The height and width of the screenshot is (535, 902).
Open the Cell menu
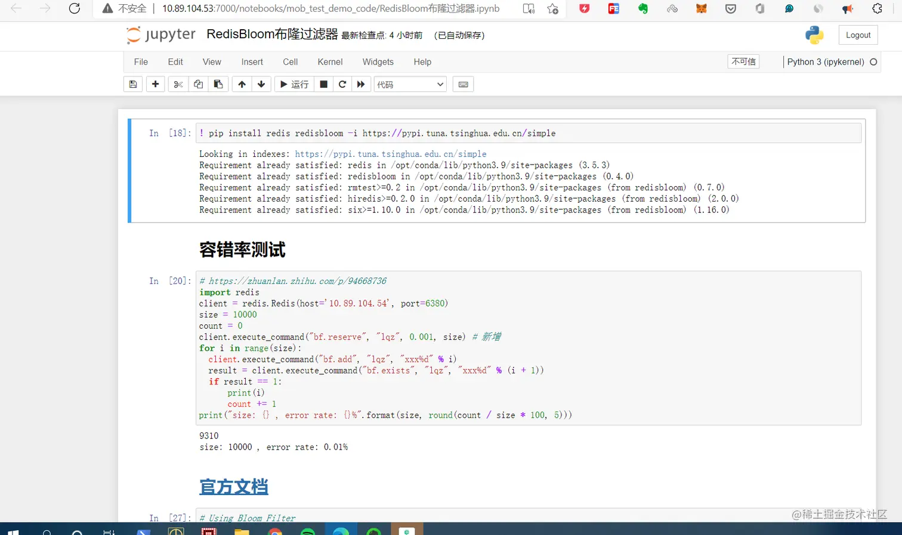[x=291, y=62]
